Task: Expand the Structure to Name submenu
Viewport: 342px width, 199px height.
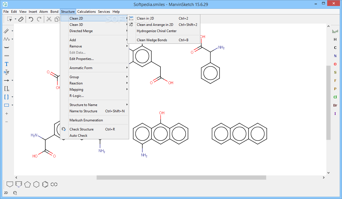Action: (x=95, y=105)
